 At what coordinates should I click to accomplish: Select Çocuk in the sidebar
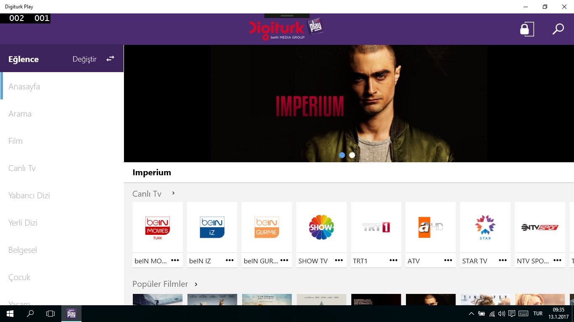coord(62,277)
